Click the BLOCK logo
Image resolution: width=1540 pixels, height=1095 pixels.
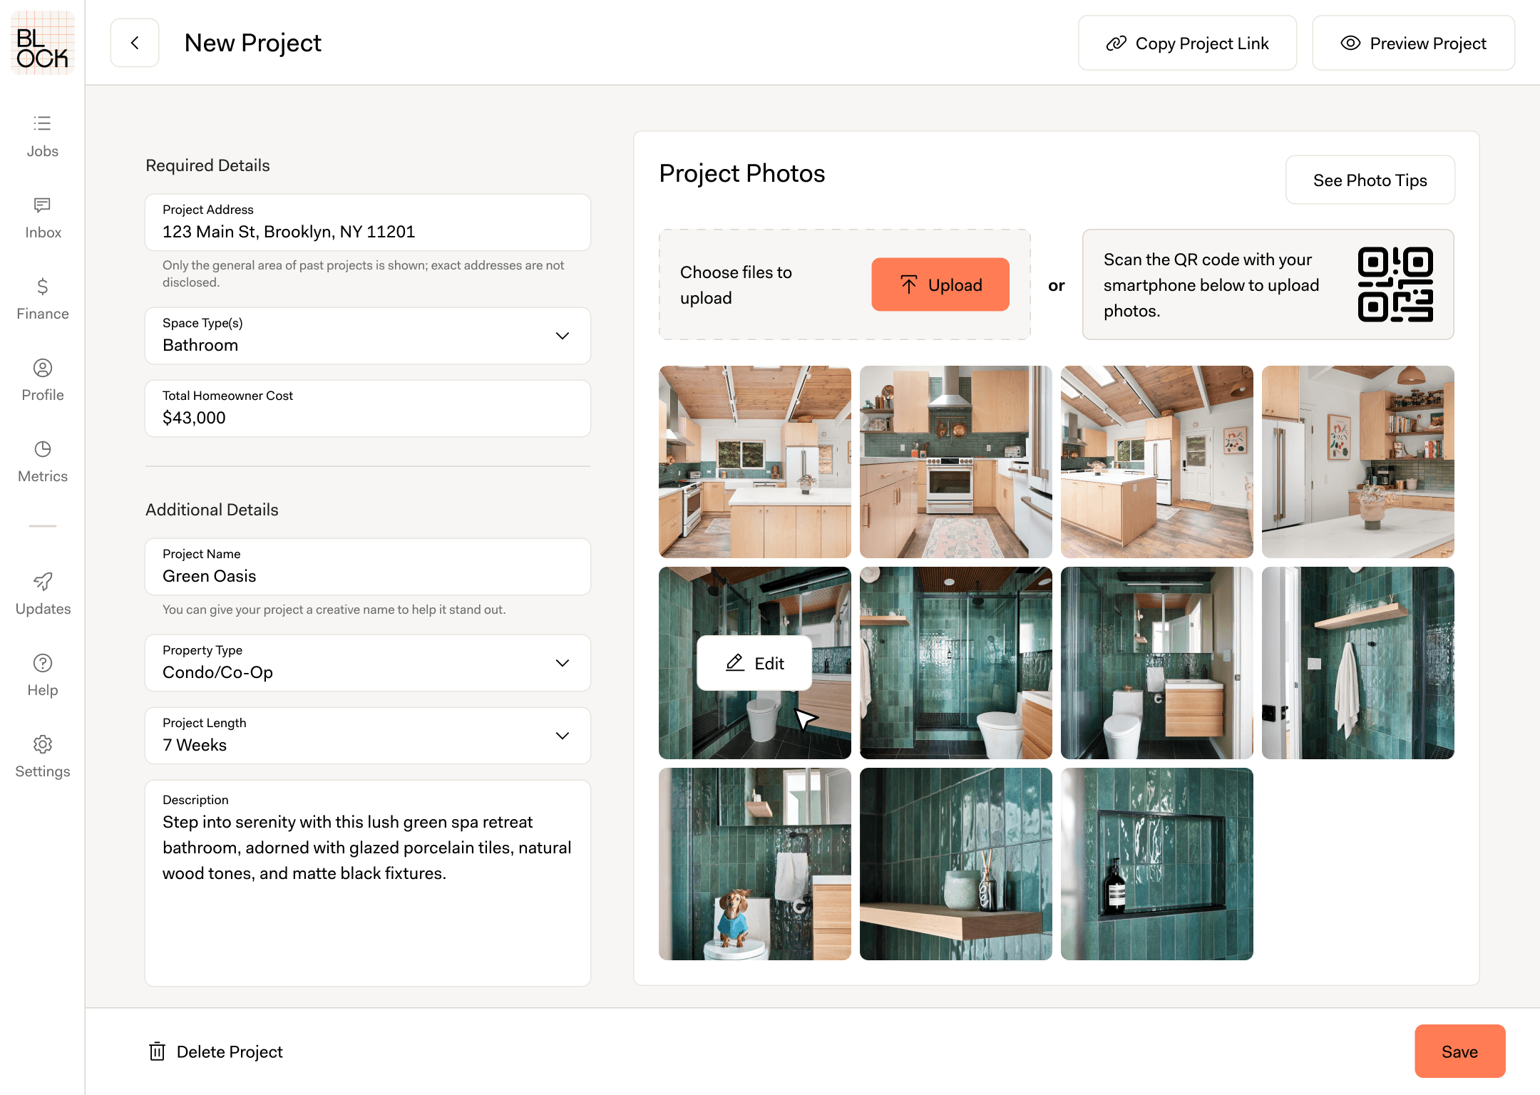tap(42, 43)
